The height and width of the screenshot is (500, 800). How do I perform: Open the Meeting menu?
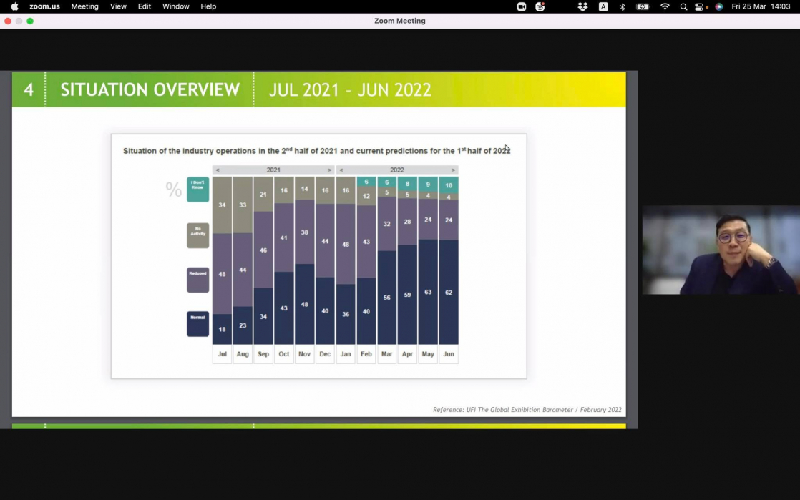click(x=84, y=6)
